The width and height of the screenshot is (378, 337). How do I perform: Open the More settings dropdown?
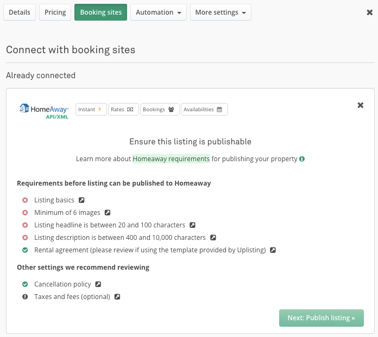220,12
